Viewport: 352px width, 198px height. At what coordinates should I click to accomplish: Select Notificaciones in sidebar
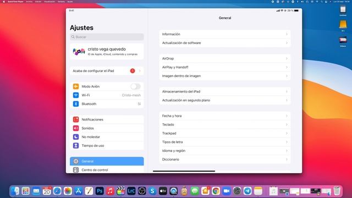point(107,119)
